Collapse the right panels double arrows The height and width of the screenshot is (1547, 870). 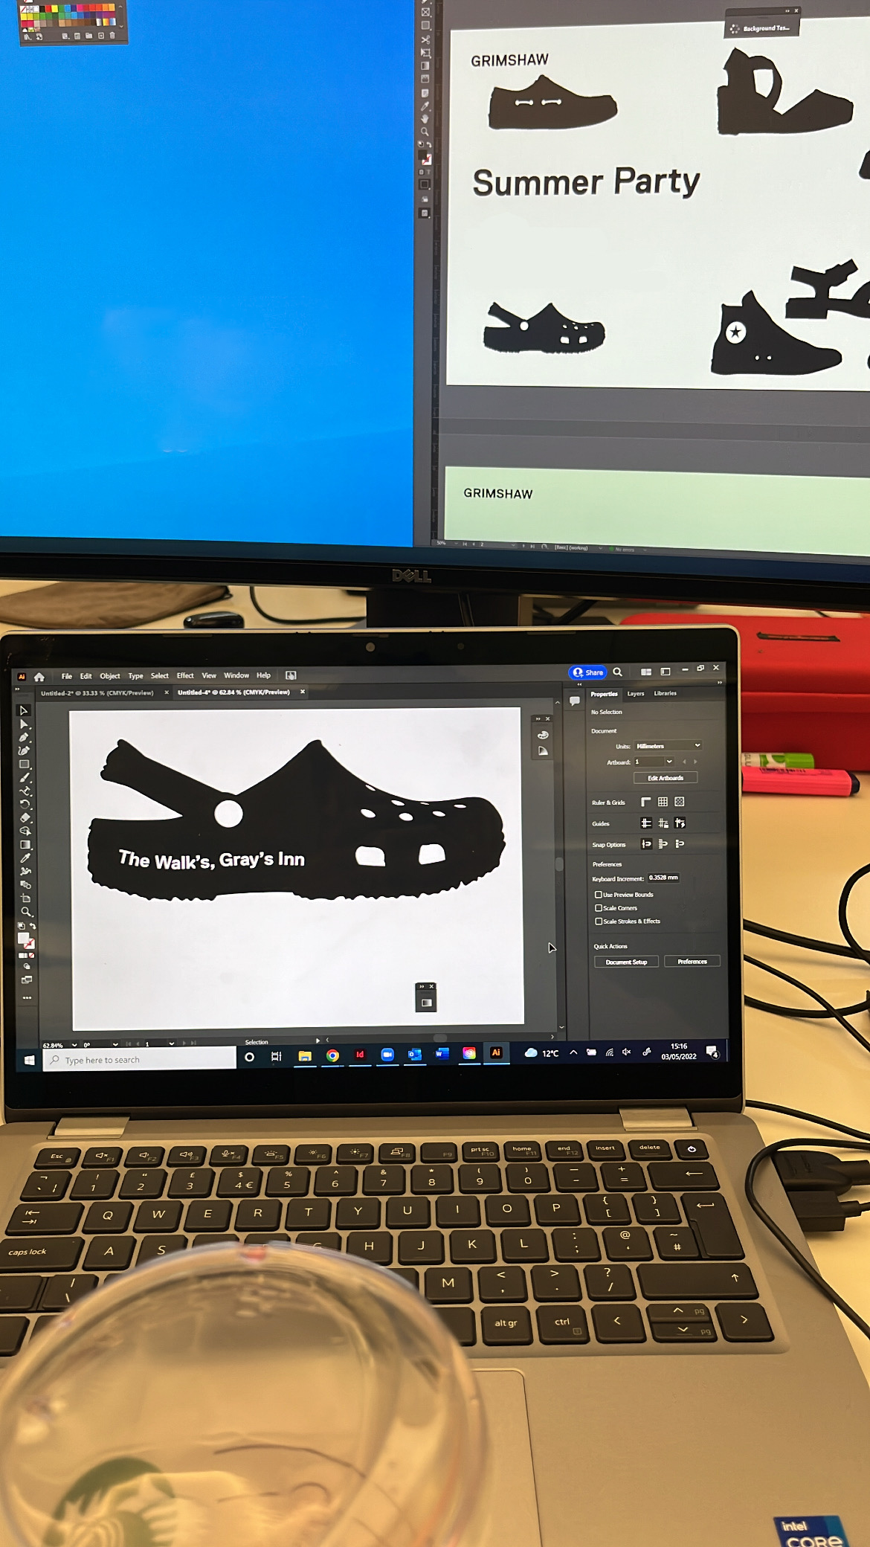coord(720,683)
